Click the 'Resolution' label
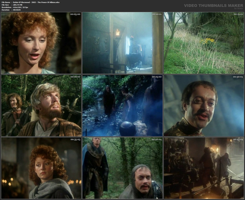 [7, 7]
